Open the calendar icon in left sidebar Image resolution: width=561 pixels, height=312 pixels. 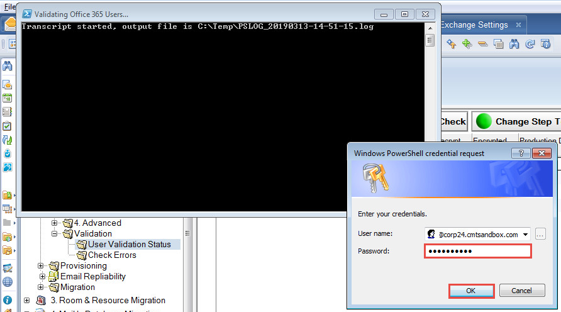click(x=7, y=98)
